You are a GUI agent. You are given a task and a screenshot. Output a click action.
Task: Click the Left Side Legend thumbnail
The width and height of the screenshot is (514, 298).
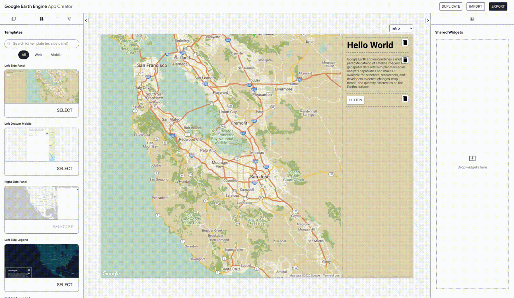(x=42, y=261)
